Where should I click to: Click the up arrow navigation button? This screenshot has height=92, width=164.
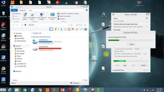(22, 25)
